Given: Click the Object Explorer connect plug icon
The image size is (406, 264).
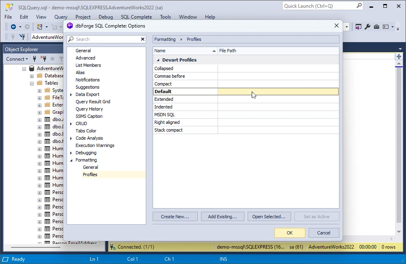Looking at the screenshot, I should click(35, 59).
